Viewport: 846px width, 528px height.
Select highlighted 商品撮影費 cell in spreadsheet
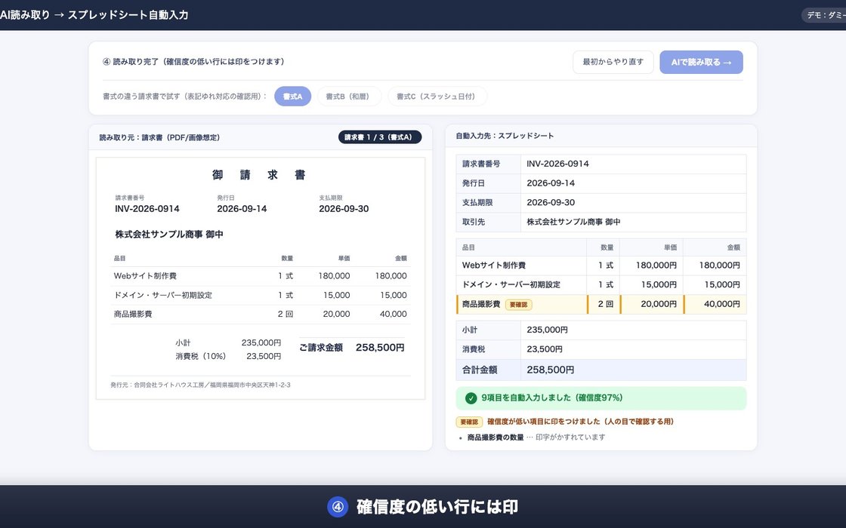pyautogui.click(x=521, y=305)
